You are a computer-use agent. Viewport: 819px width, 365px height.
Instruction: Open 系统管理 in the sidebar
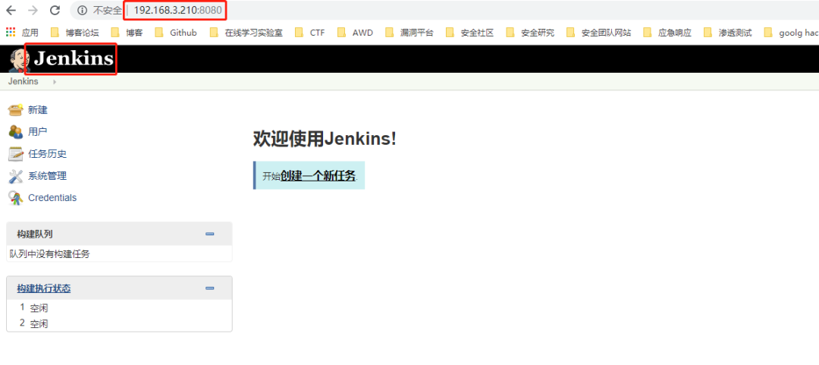tap(47, 176)
